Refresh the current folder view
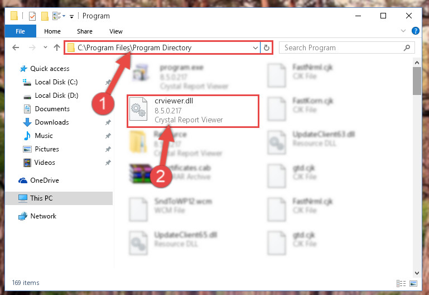 point(267,47)
